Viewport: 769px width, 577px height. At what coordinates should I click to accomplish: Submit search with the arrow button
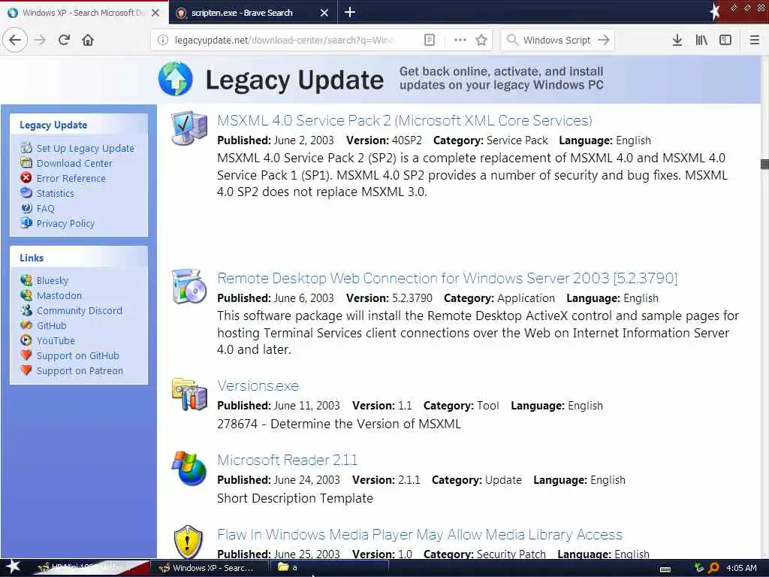point(604,41)
